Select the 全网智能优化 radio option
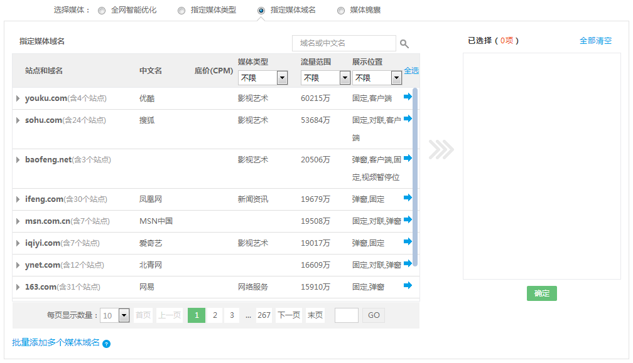This screenshot has height=363, width=633. point(100,9)
